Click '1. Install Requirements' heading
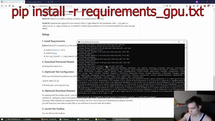The height and width of the screenshot is (121, 215). [53, 41]
